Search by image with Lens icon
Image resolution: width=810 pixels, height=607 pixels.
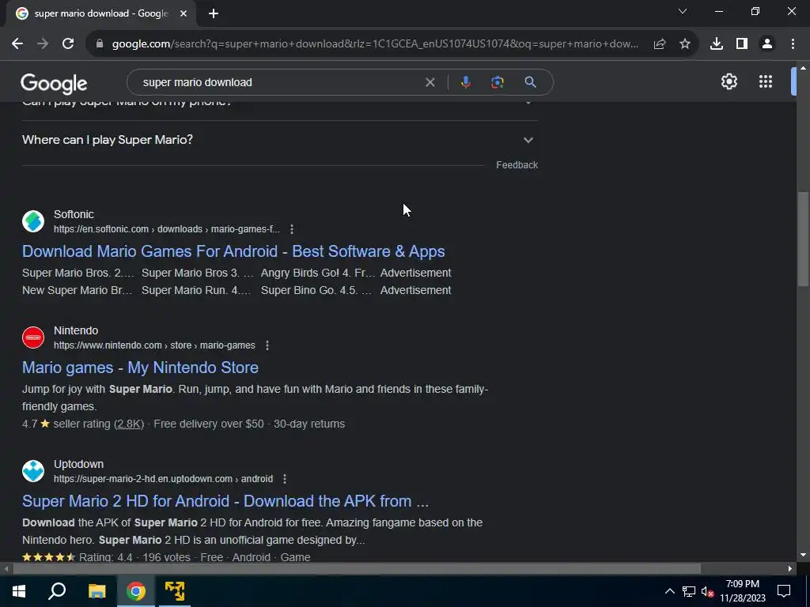[x=498, y=82]
